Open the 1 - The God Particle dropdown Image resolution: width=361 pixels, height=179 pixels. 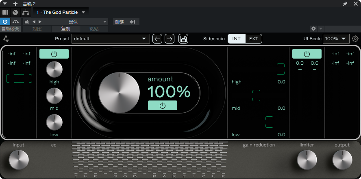[61, 12]
